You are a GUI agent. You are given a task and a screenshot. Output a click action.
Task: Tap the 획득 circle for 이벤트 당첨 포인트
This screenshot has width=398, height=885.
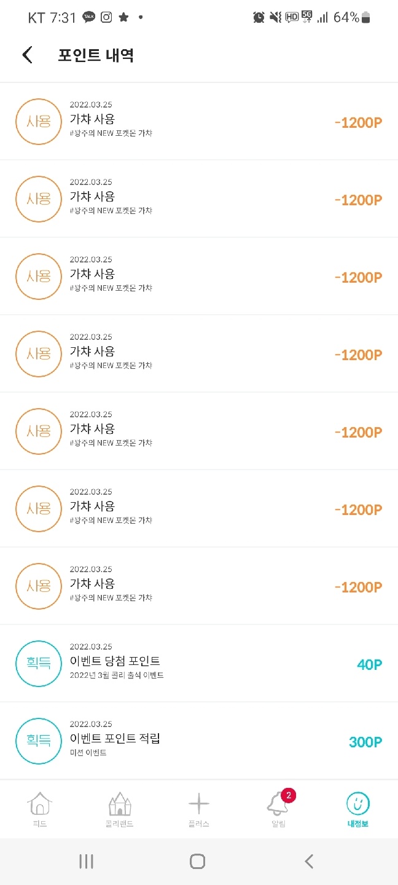39,664
